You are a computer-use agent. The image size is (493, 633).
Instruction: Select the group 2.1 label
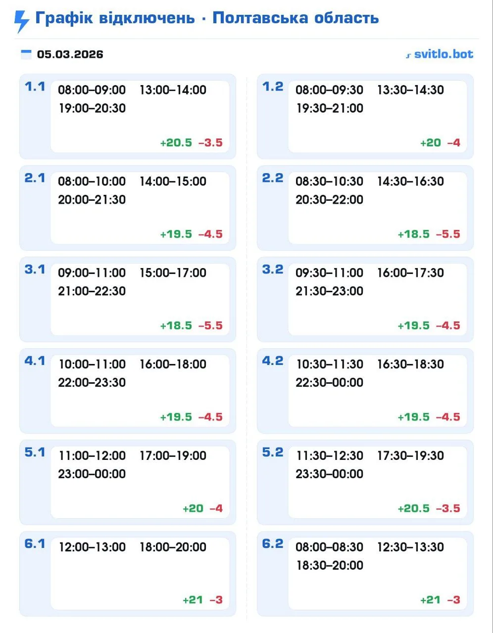35,178
